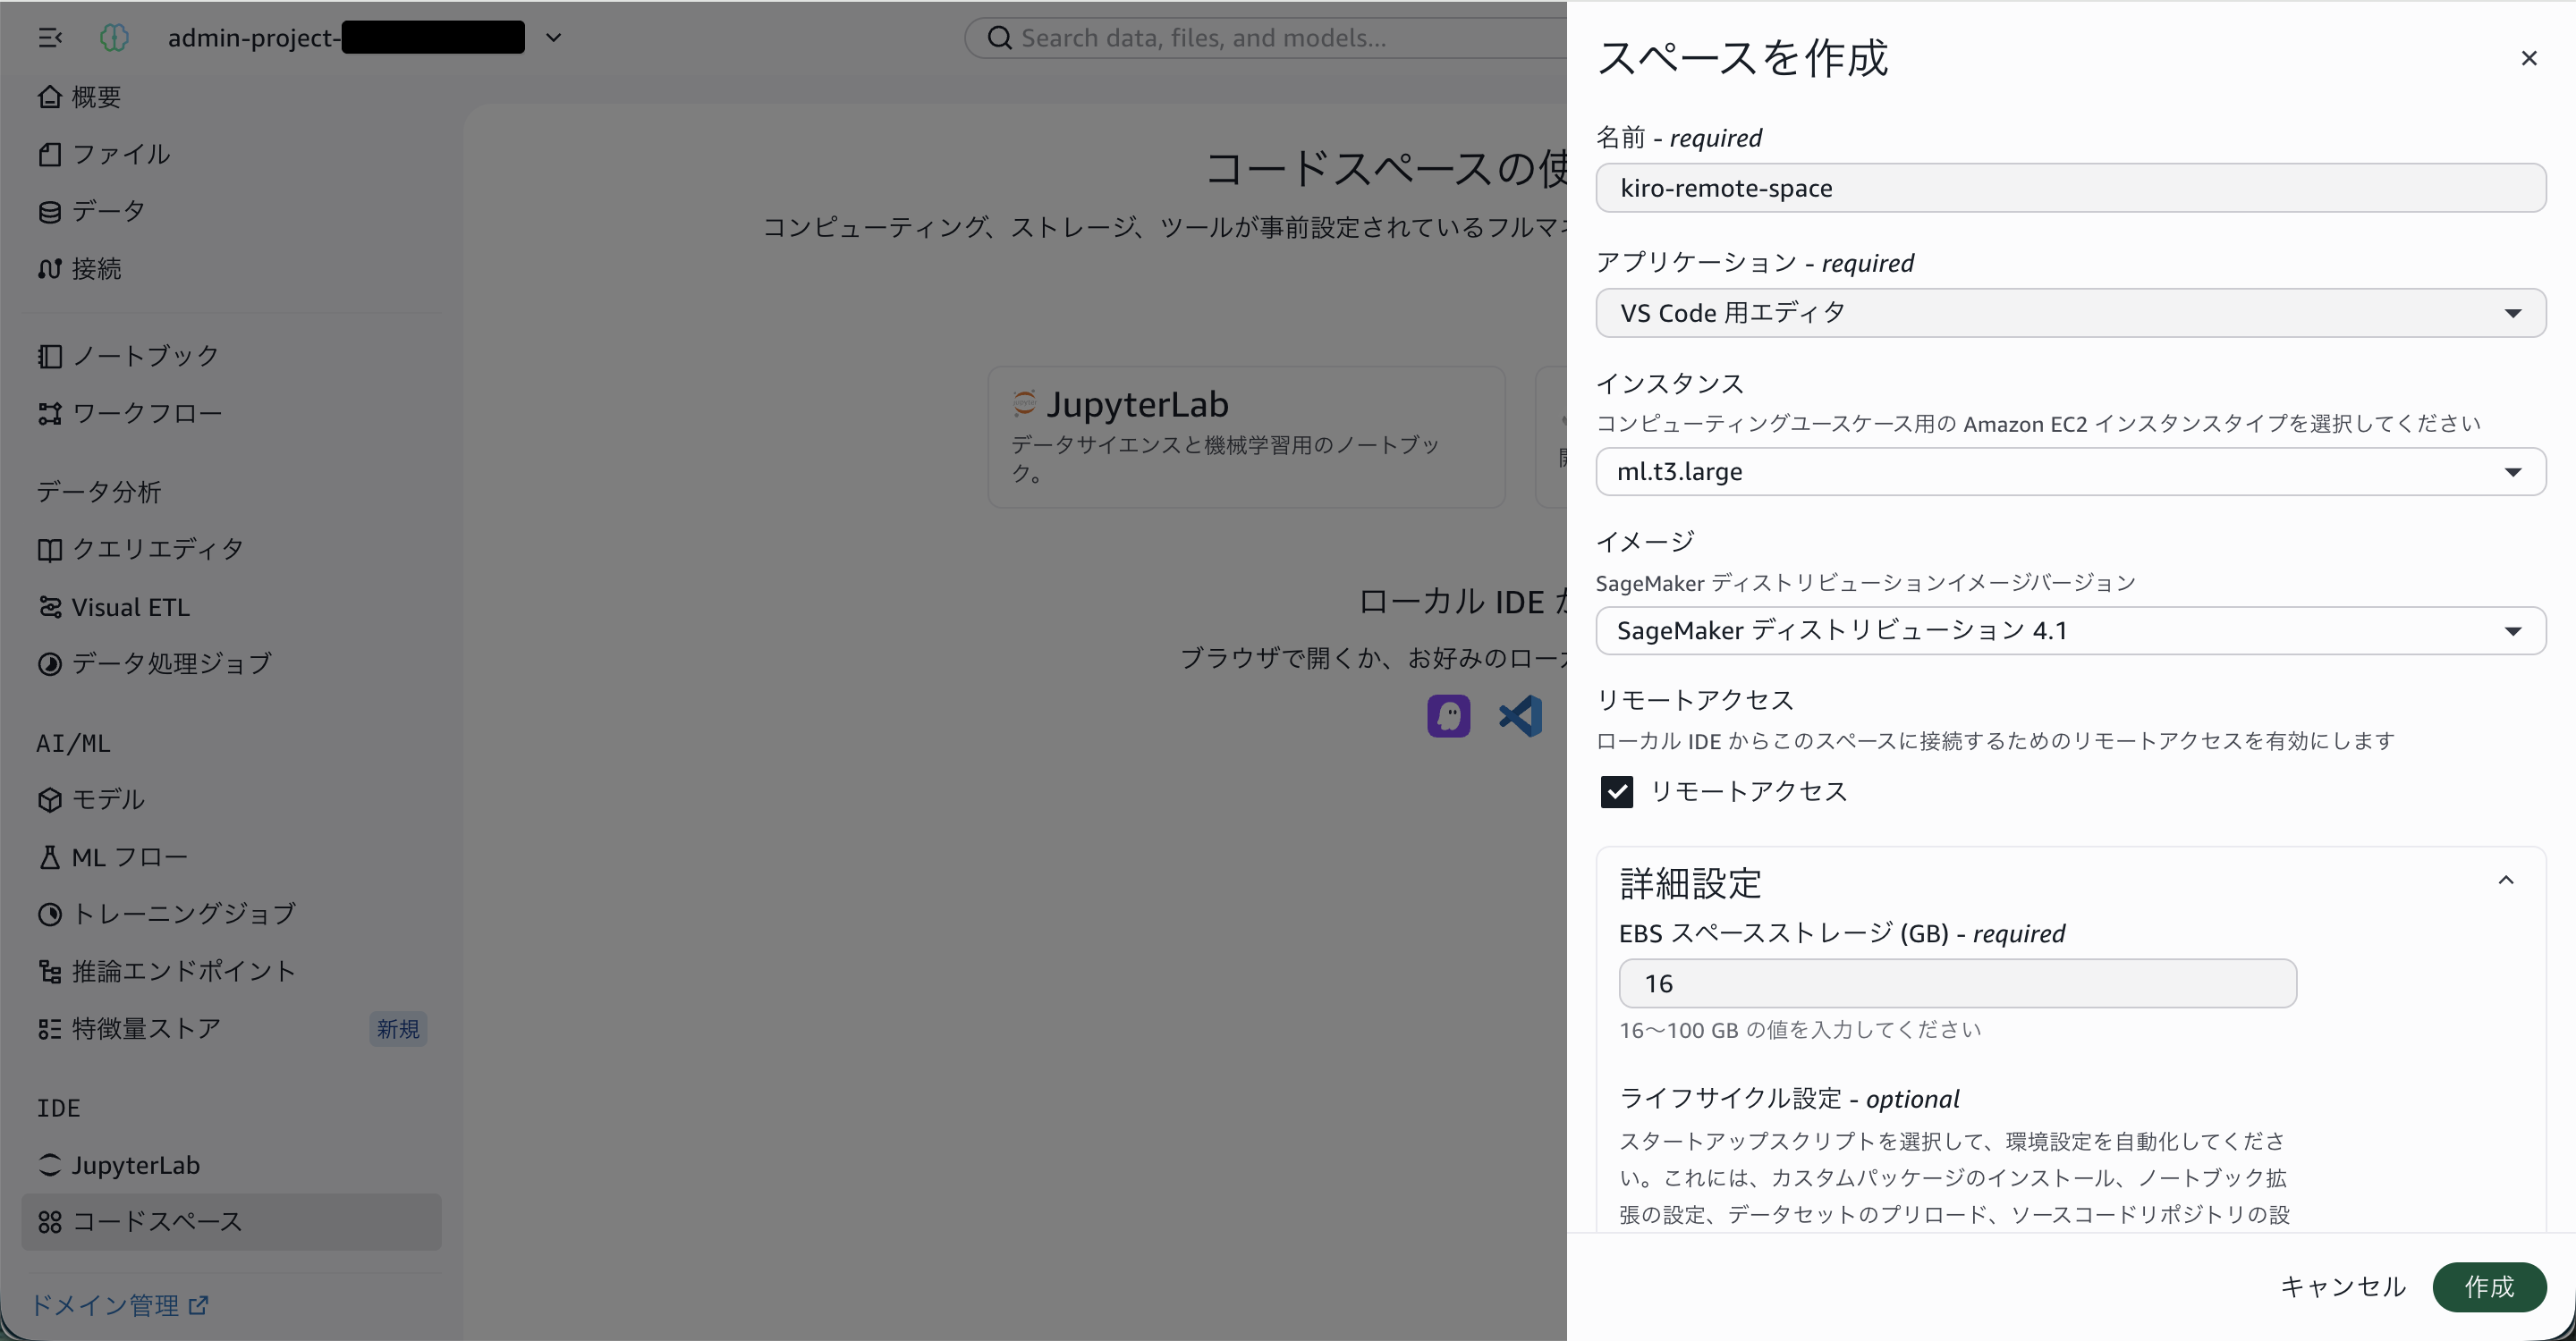2576x1341 pixels.
Task: Open the SageMaker ディストリビューション 4.1 dropdown
Action: coord(2070,630)
